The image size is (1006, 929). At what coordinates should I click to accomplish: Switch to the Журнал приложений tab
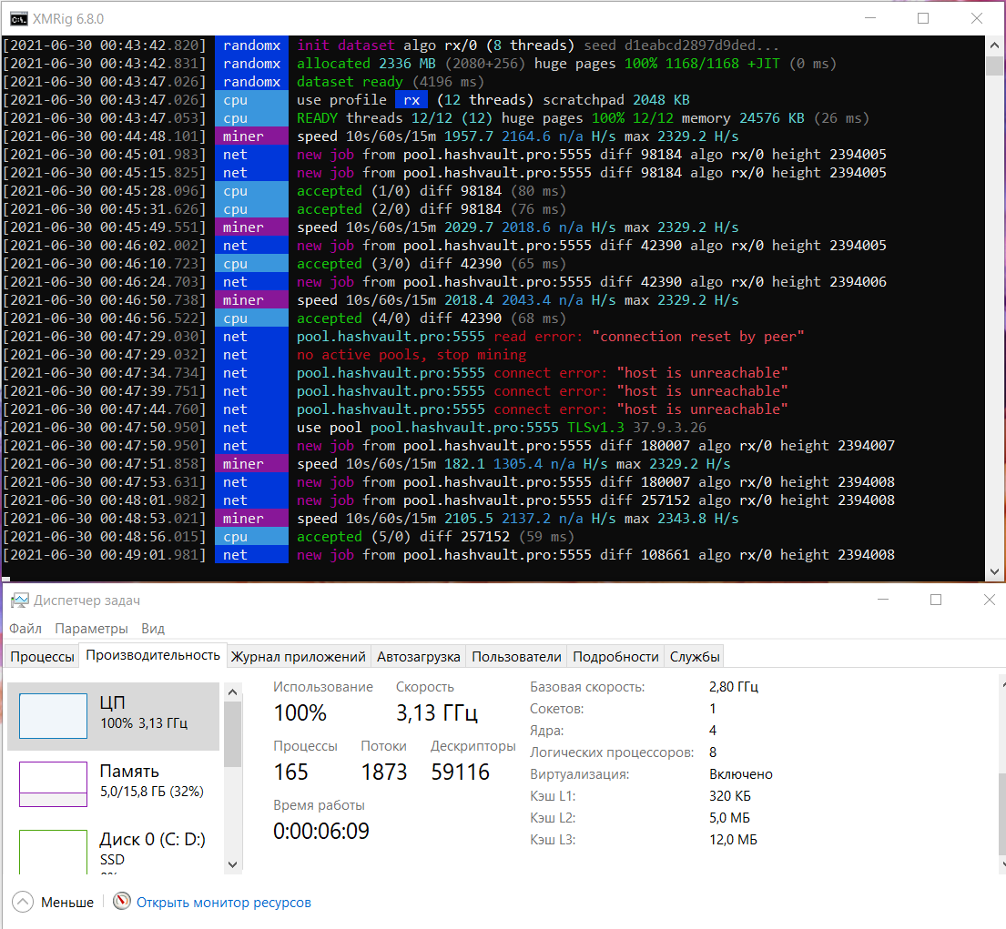pyautogui.click(x=299, y=657)
